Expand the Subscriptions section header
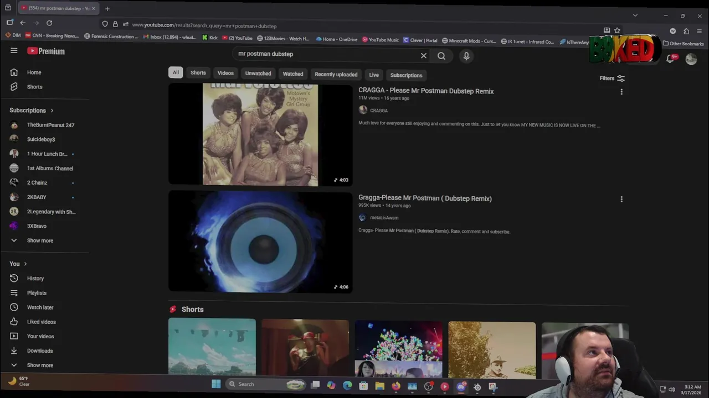This screenshot has width=709, height=398. pos(32,111)
